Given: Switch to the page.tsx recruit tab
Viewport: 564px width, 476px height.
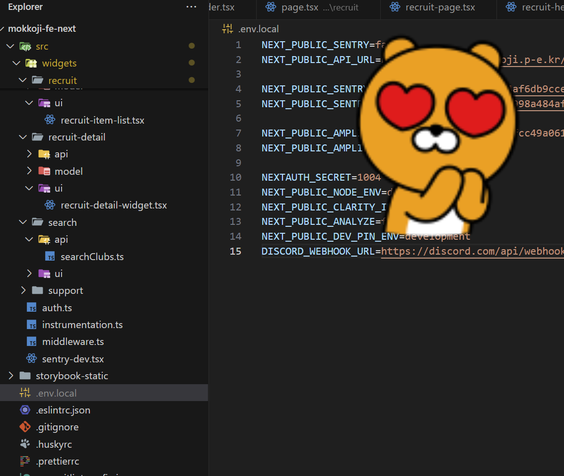Looking at the screenshot, I should click(318, 7).
